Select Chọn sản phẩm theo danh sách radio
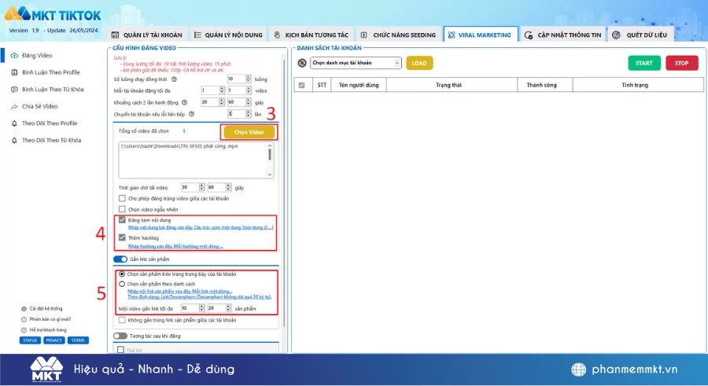 122,284
